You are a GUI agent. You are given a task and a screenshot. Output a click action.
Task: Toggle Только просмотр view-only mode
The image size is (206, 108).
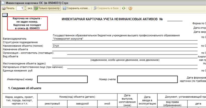[47, 8]
